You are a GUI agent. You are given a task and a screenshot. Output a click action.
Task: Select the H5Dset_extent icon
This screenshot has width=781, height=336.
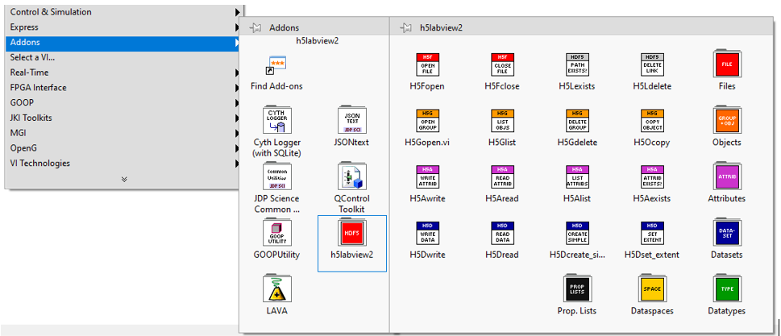[x=652, y=234]
